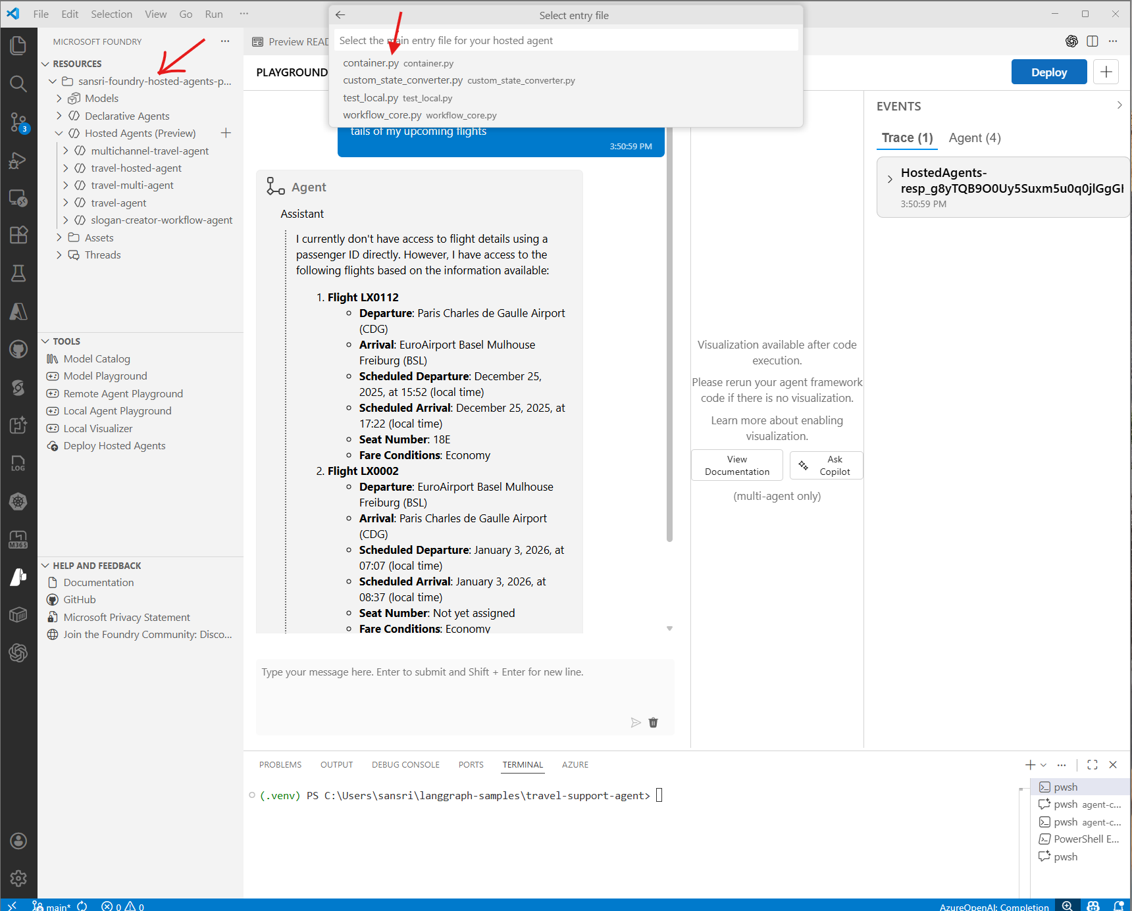Screen dimensions: 1132x911
Task: Open the Manage settings gear
Action: [x=18, y=877]
